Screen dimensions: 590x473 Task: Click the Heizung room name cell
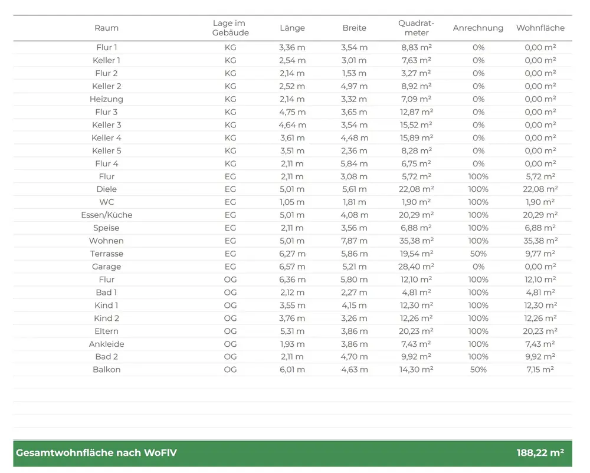pyautogui.click(x=106, y=99)
